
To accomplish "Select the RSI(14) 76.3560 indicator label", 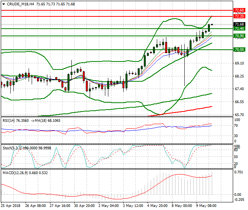I will point(16,121).
